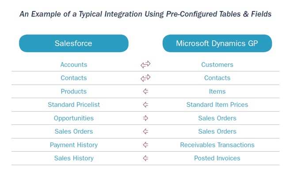Select the Microsoft Dynamics GP header button

tap(217, 43)
